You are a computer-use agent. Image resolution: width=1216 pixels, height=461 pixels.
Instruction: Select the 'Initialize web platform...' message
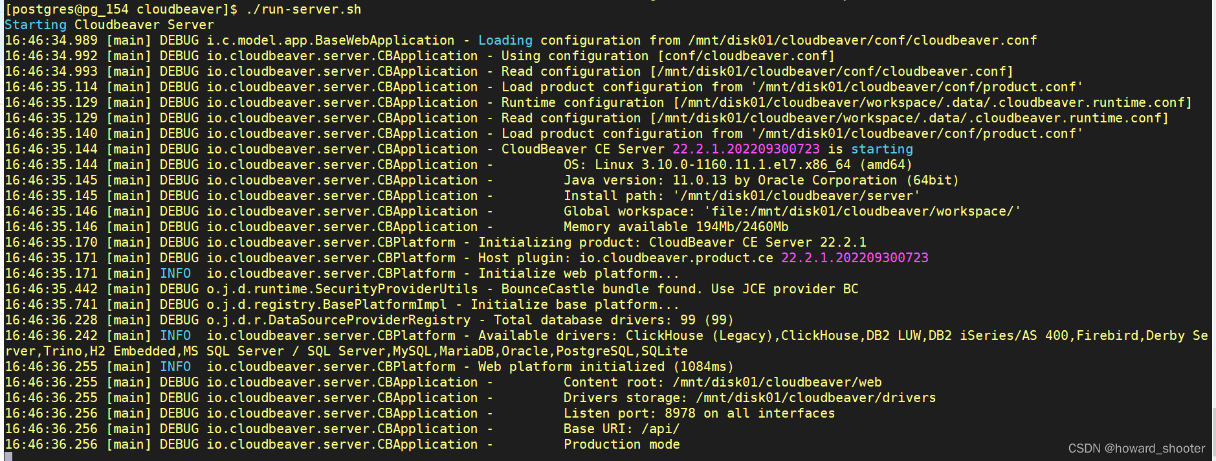579,274
